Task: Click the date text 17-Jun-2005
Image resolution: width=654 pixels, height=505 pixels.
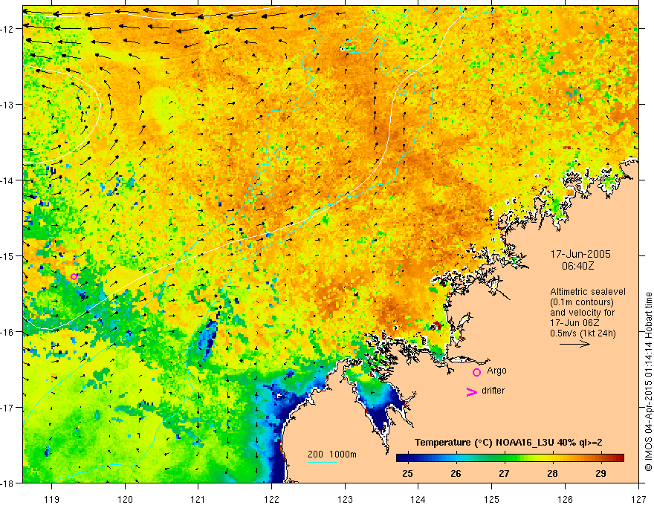Action: coord(580,254)
